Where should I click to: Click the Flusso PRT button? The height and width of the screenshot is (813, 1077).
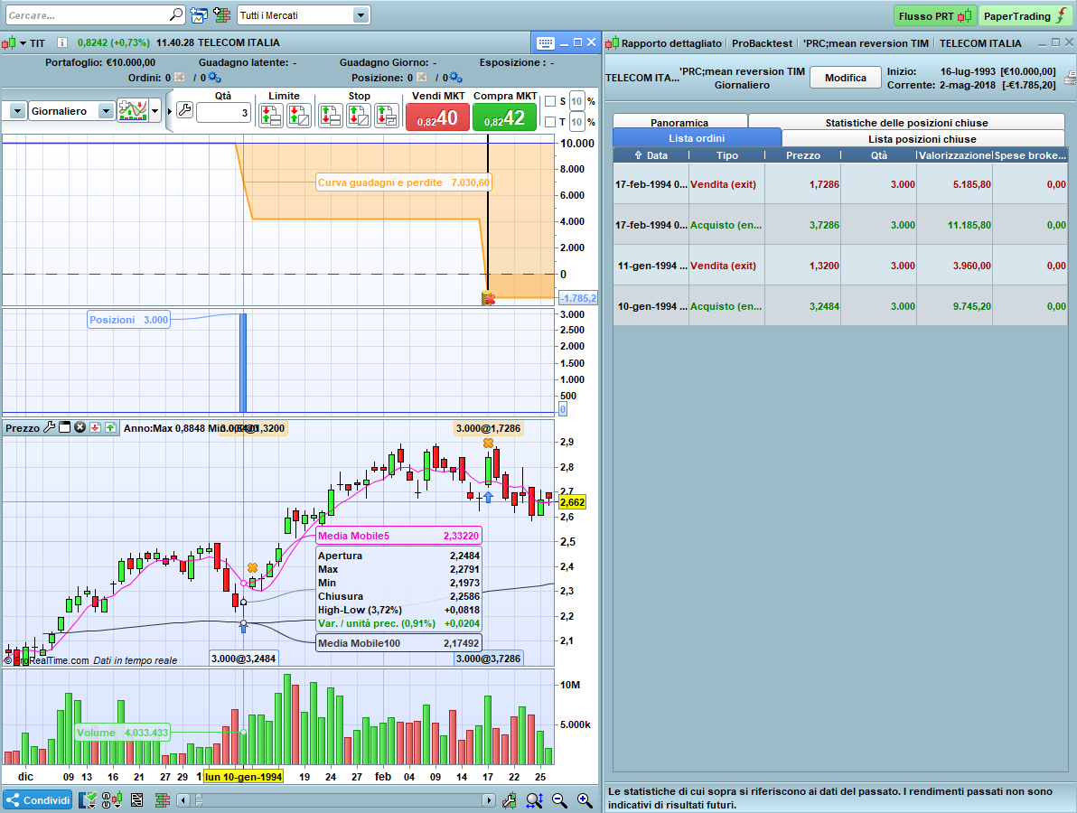coord(934,15)
